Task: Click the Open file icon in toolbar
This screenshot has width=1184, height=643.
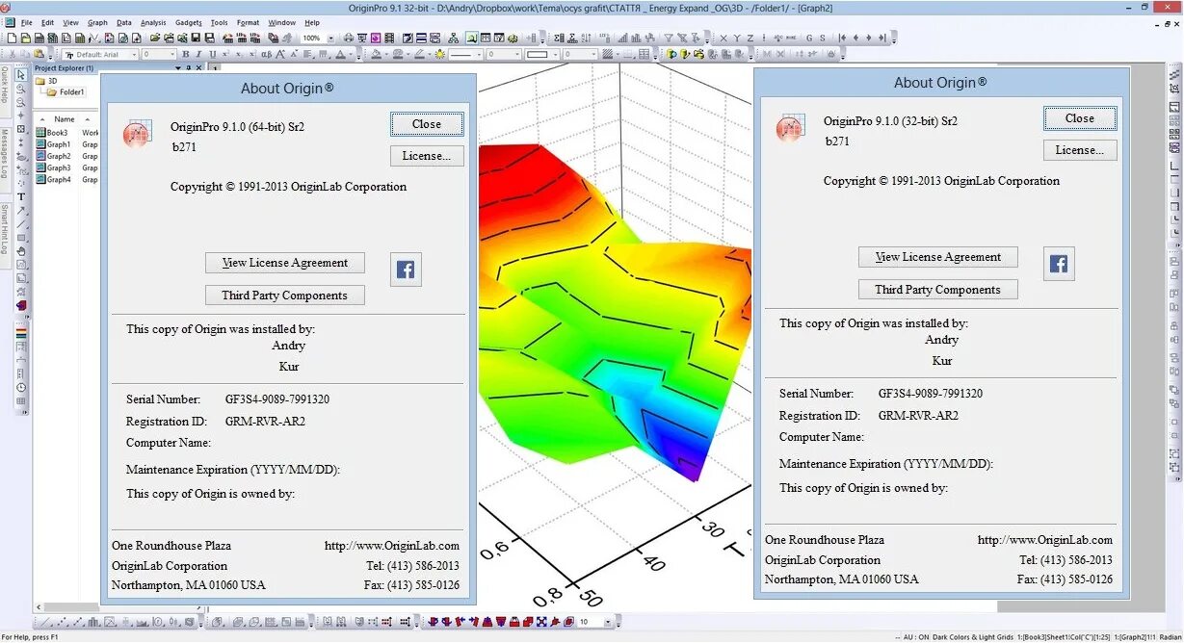Action: tap(155, 38)
